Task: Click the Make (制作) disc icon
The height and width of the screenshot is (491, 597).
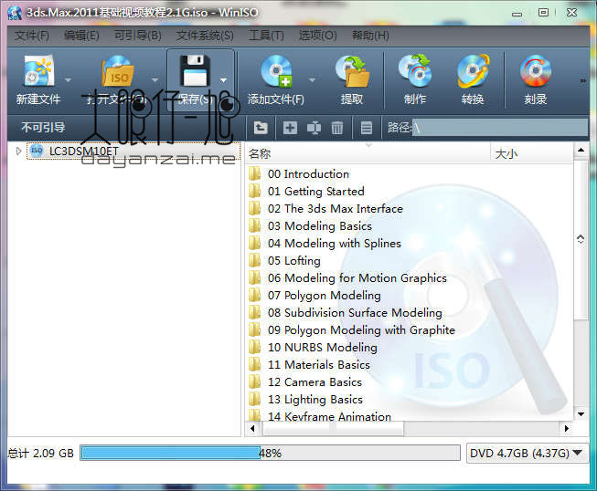Action: (x=415, y=70)
